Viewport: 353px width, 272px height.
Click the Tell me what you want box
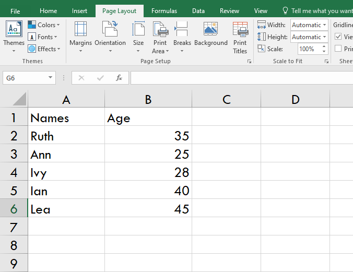tap(322, 11)
